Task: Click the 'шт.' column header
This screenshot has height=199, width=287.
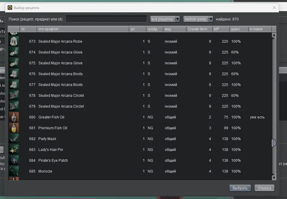Action: tap(137, 29)
